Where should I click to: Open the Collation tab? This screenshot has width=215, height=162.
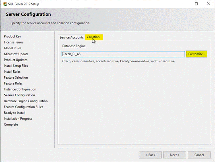(94, 37)
